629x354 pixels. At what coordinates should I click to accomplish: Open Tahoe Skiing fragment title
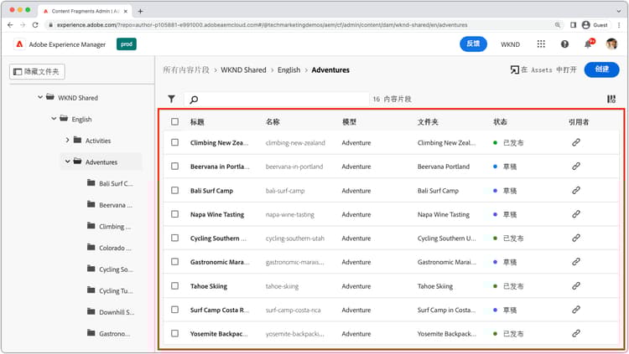[209, 286]
